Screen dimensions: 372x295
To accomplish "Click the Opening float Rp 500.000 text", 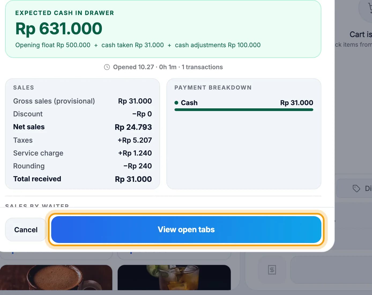I will click(53, 45).
